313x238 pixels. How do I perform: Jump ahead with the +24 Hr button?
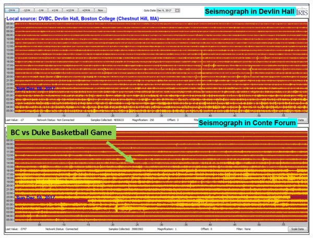coord(86,10)
